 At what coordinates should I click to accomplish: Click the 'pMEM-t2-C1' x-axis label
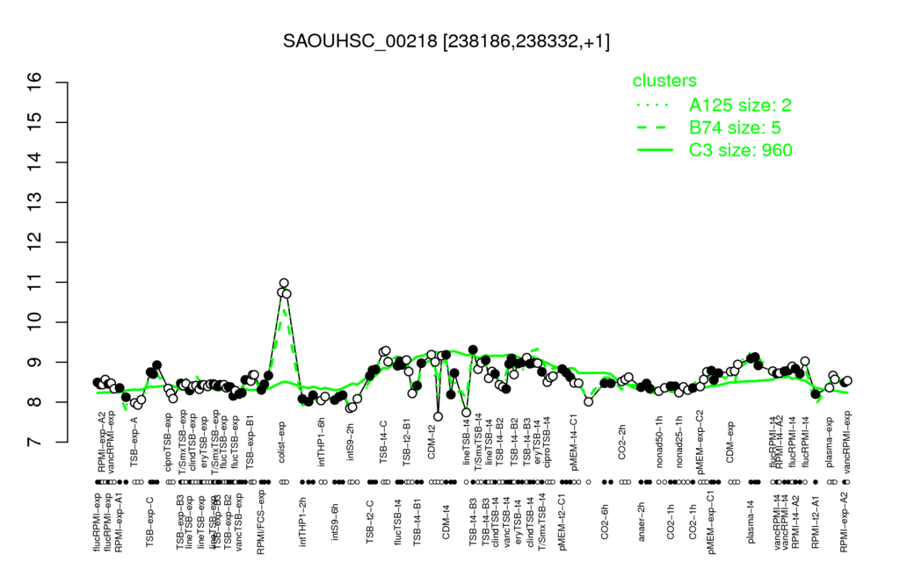pos(562,522)
